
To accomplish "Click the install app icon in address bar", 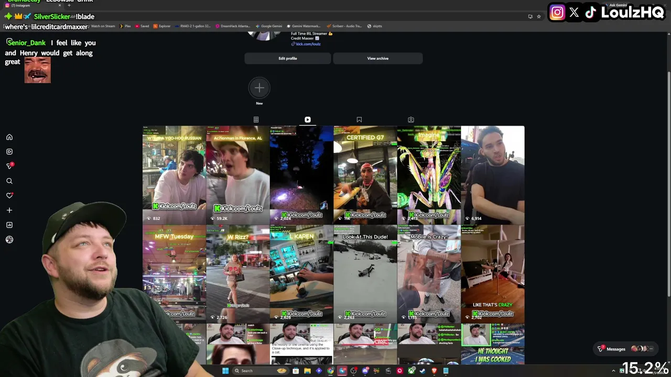I will coord(531,16).
